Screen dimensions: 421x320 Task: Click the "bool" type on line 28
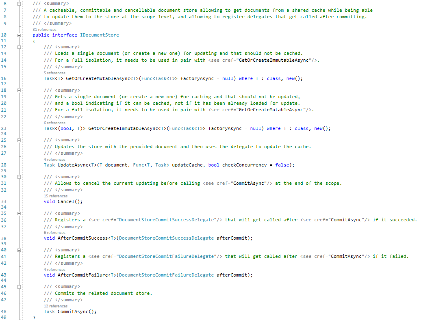pyautogui.click(x=214, y=165)
